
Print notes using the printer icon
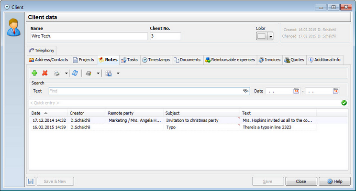tap(56, 73)
